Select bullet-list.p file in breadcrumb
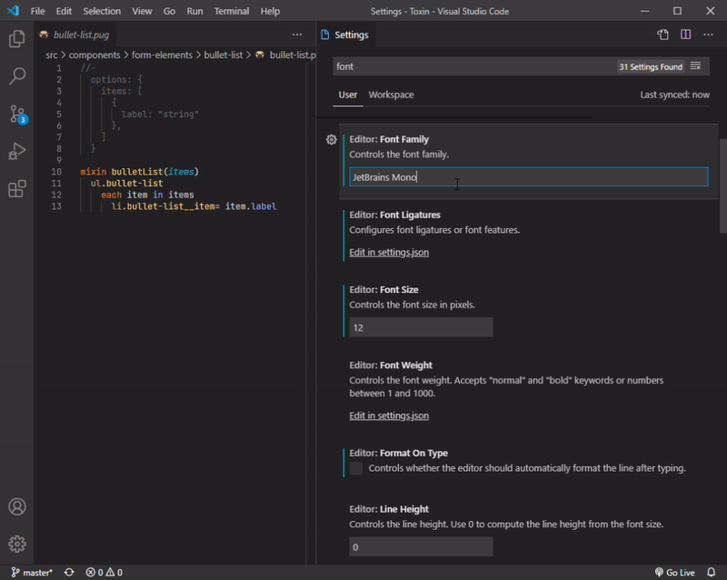 pos(293,55)
